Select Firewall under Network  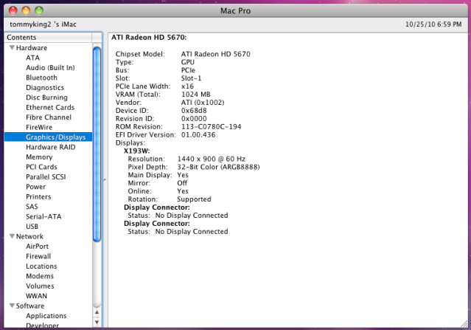point(39,256)
